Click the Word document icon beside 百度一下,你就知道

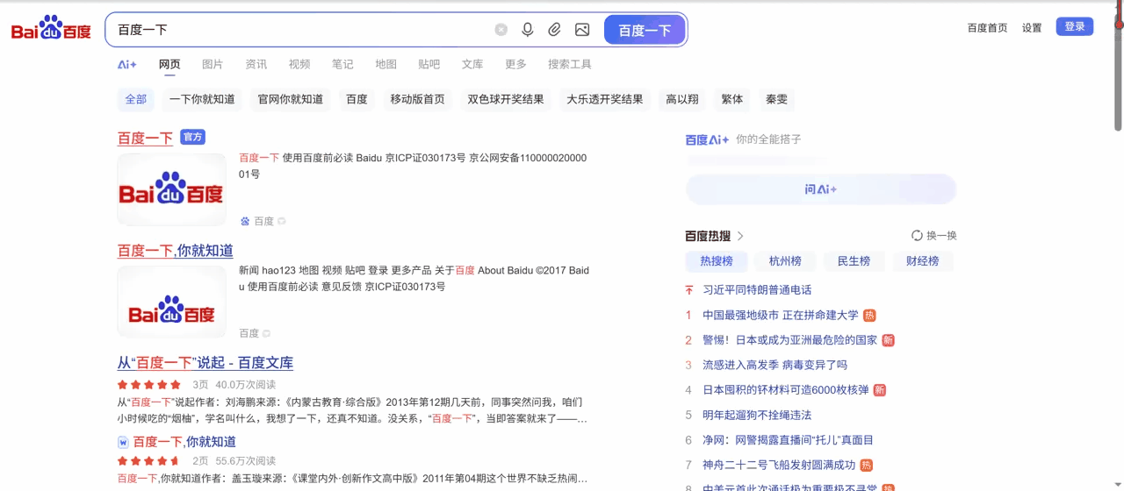[x=123, y=442]
